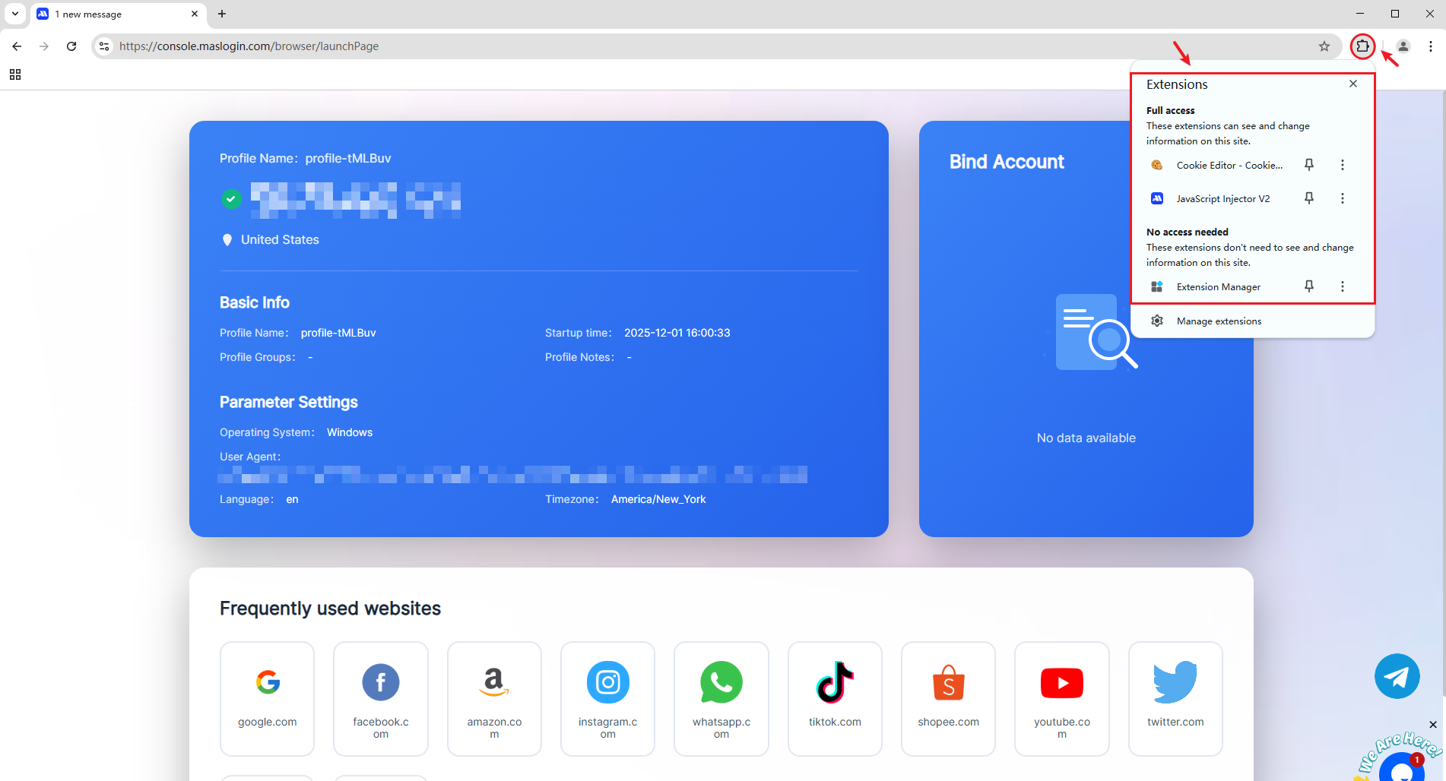The width and height of the screenshot is (1446, 781).
Task: Click the Extensions puzzle icon in toolbar
Action: pyautogui.click(x=1362, y=46)
